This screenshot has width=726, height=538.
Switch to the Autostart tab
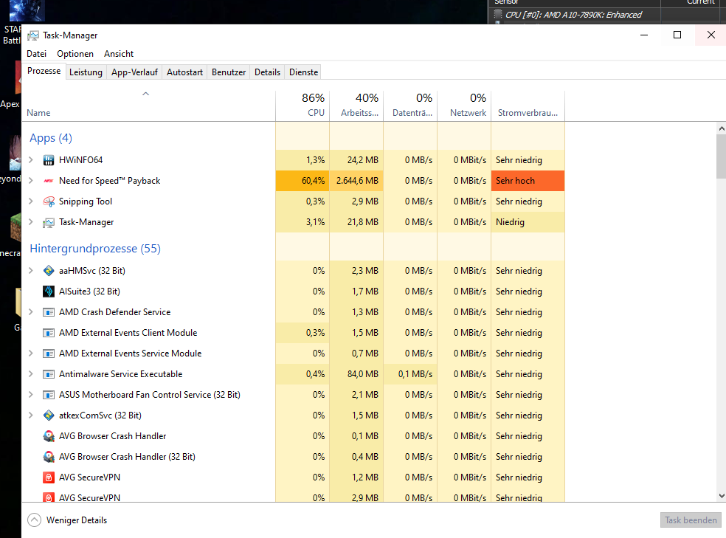tap(184, 72)
